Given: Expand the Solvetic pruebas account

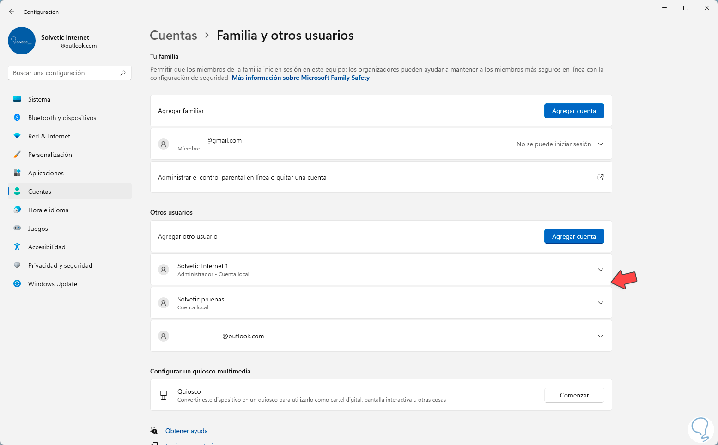Looking at the screenshot, I should click(x=601, y=303).
